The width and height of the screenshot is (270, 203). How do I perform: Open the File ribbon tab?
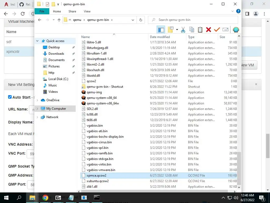(x=42, y=11)
